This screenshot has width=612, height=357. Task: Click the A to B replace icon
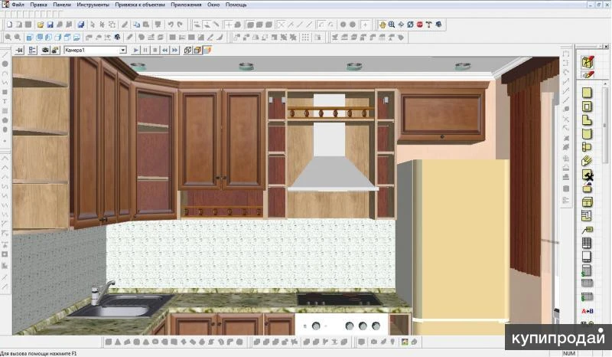[587, 311]
